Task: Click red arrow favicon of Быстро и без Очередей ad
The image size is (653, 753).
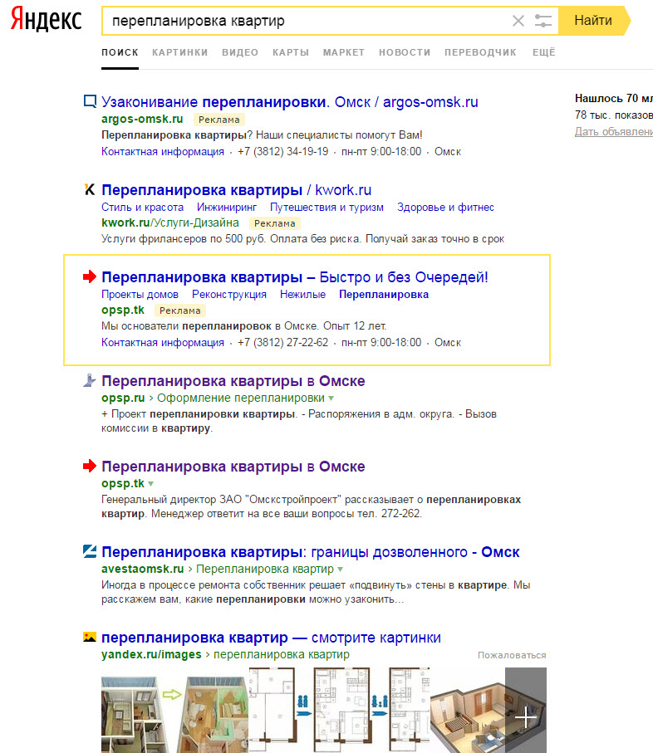Action: tap(90, 276)
